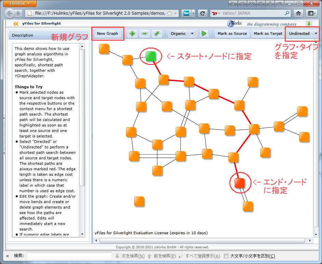
Task: Close the find bar
Action: coord(8,256)
